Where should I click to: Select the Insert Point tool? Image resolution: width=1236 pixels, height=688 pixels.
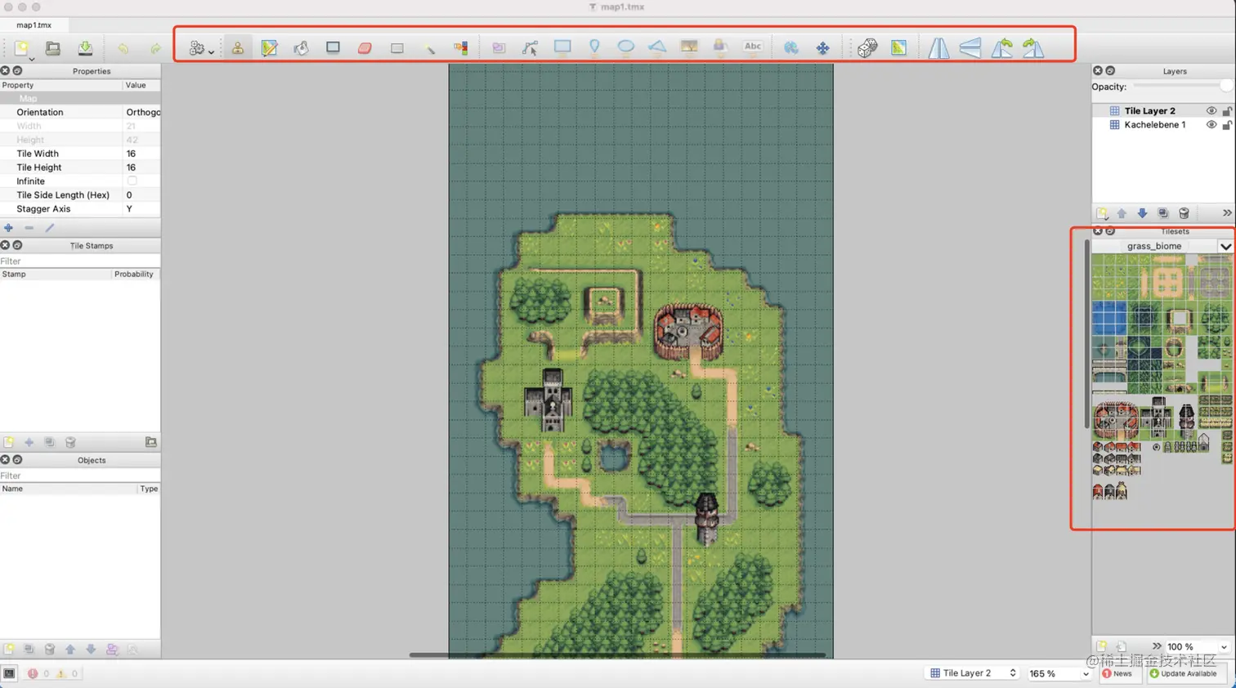(594, 48)
